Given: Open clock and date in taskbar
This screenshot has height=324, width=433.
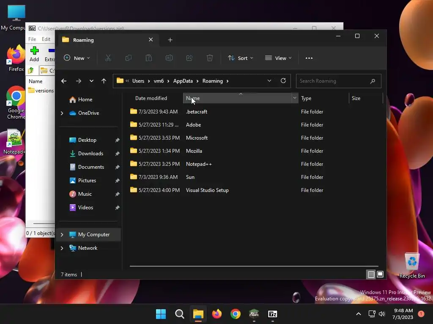Looking at the screenshot, I should tap(403, 314).
